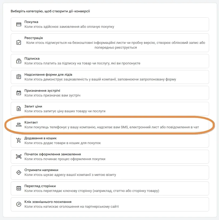Select Клік зовнішнього посилання category
Screen dimensions: 219x220
pos(110,204)
